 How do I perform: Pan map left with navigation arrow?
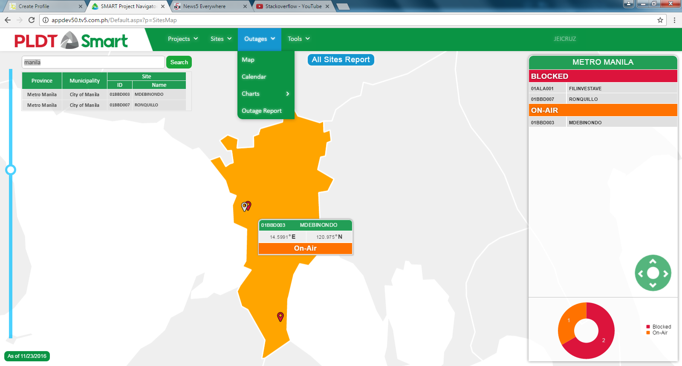[x=640, y=274]
